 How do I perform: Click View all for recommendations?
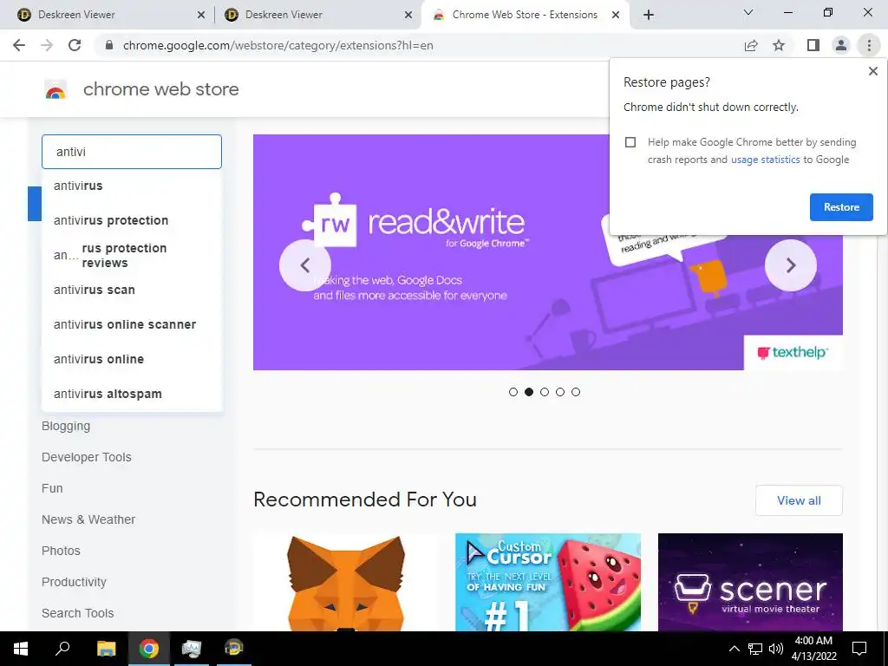[x=799, y=500]
